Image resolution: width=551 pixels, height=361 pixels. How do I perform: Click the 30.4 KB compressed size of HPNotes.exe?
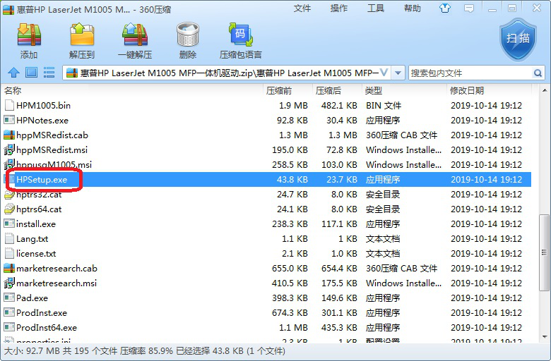(342, 121)
